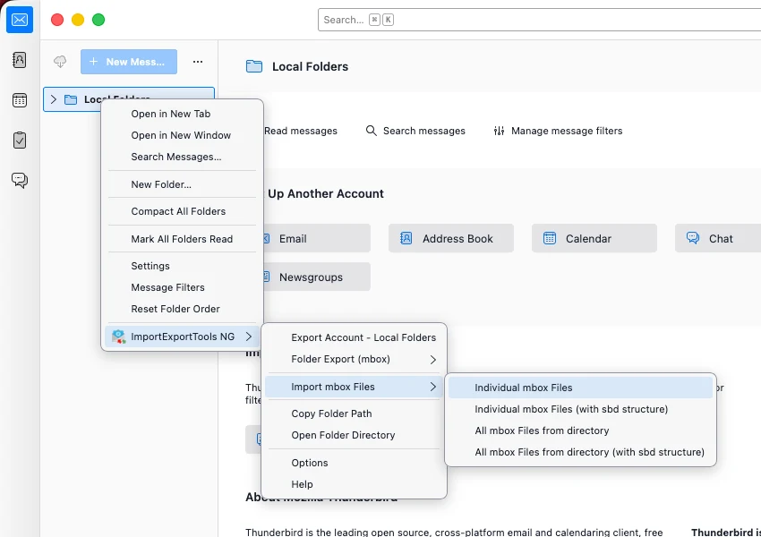The image size is (761, 537).
Task: Click the Calendar button icon
Action: pyautogui.click(x=550, y=238)
